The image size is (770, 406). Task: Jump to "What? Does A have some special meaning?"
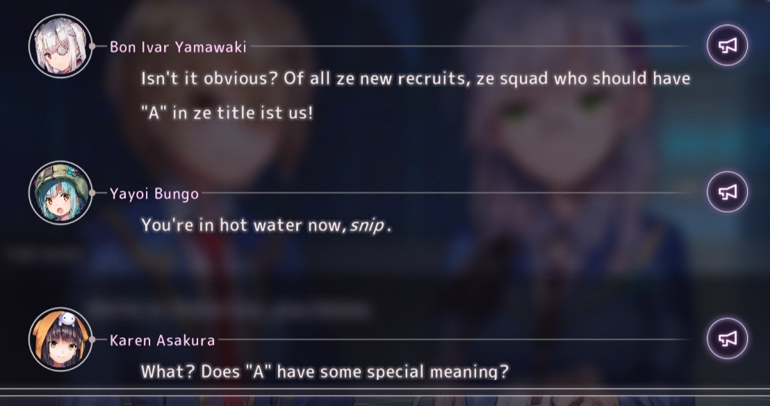[x=325, y=372]
